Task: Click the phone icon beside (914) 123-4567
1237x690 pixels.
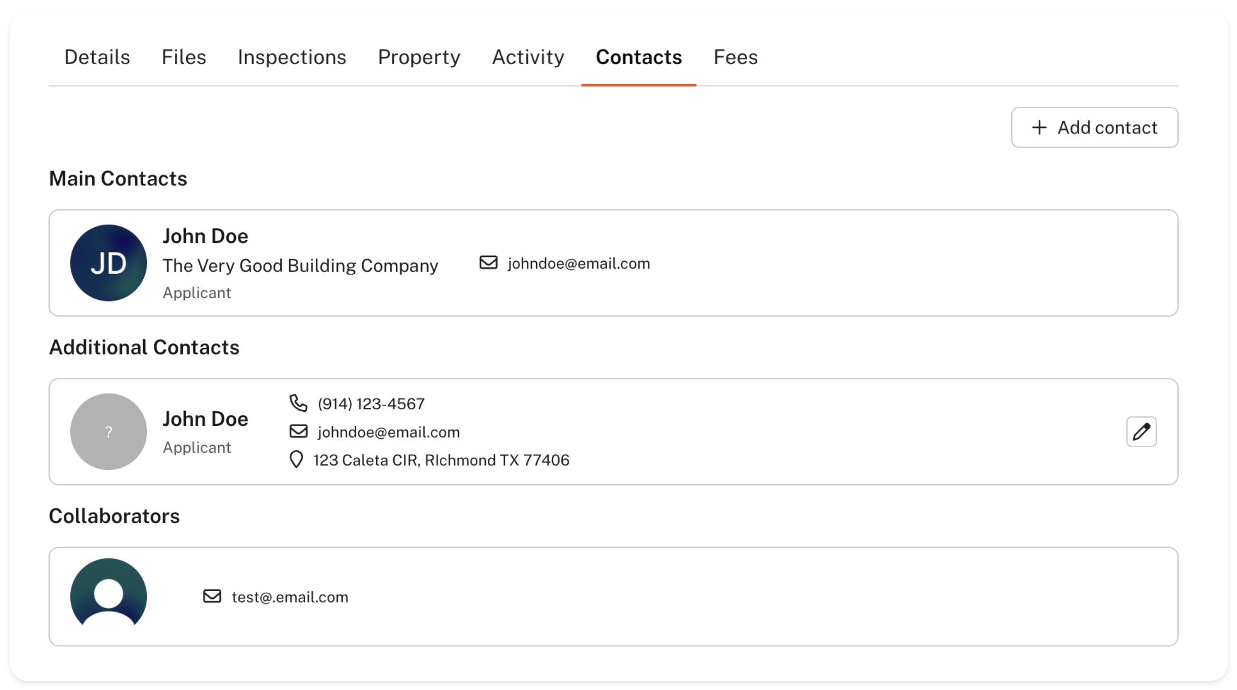Action: (x=298, y=403)
